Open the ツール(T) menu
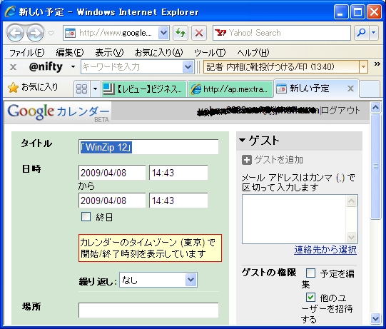Image resolution: width=386 pixels, height=329 pixels. [x=210, y=52]
